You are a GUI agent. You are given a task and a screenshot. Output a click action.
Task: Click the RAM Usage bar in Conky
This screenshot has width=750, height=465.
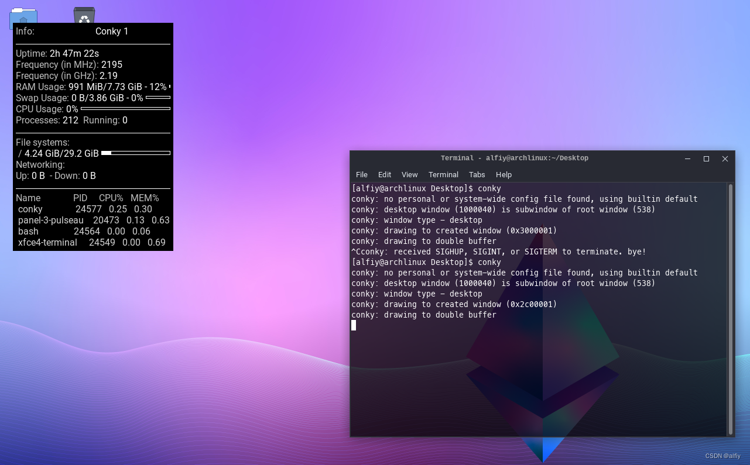click(x=170, y=87)
